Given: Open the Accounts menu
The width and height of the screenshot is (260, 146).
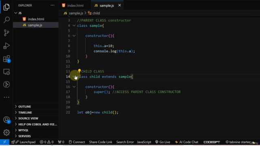Looking at the screenshot, I should point(6,120).
